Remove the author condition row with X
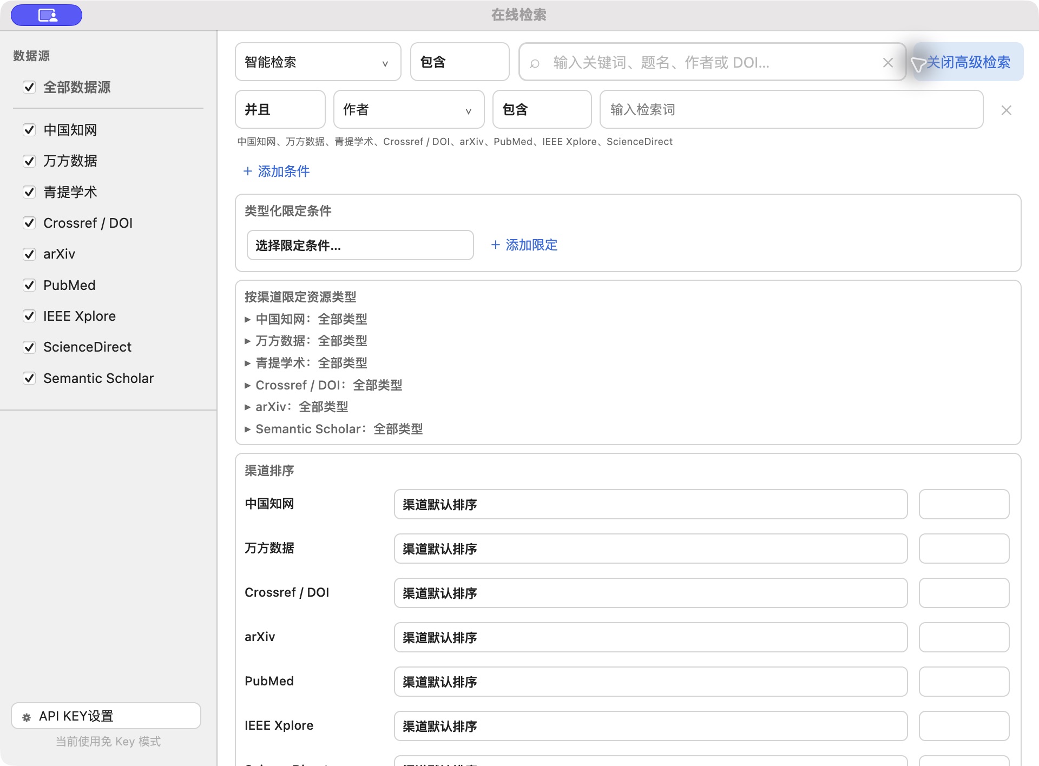Screen dimensions: 1039x766 click(x=1007, y=110)
